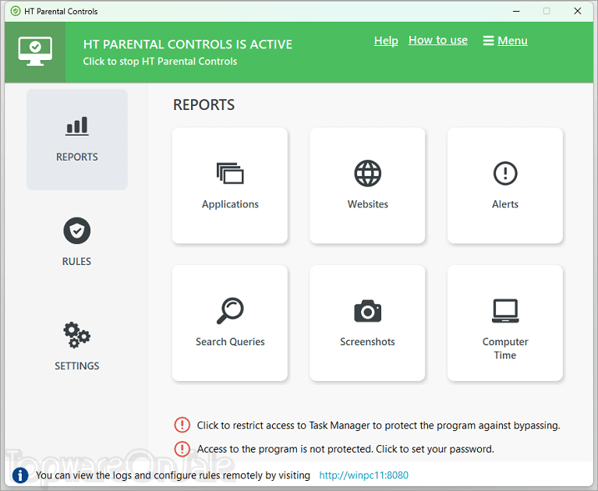
Task: Open the http://winpc11:8080 link
Action: (364, 475)
